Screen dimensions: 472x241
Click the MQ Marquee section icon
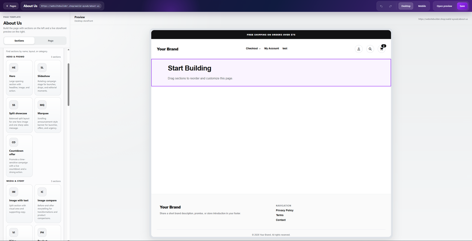click(x=42, y=105)
